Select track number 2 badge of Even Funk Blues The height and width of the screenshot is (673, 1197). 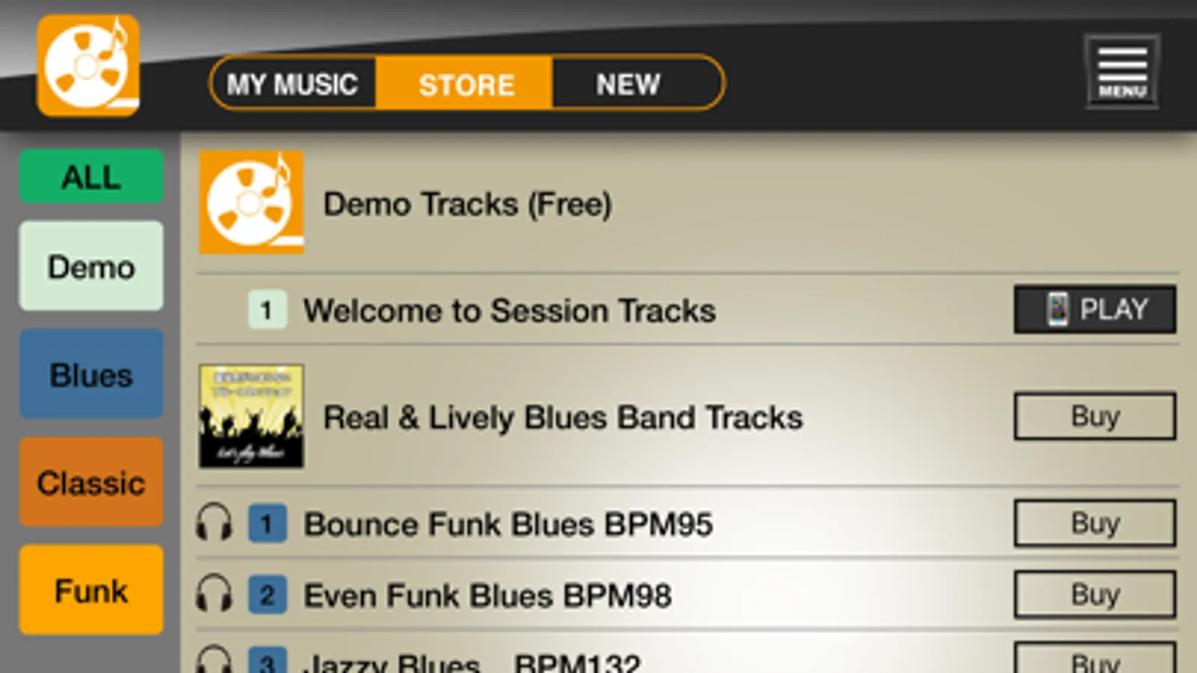coord(267,595)
